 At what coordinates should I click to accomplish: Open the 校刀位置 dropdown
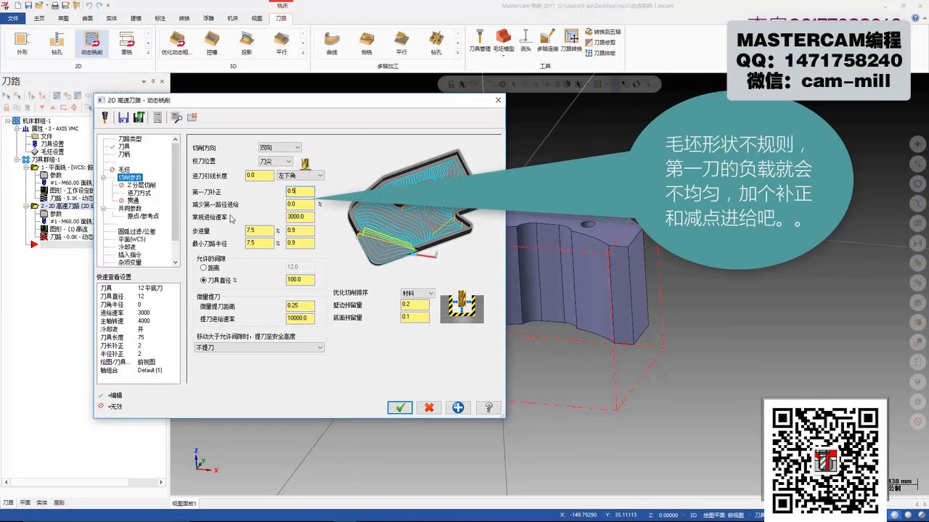[276, 161]
